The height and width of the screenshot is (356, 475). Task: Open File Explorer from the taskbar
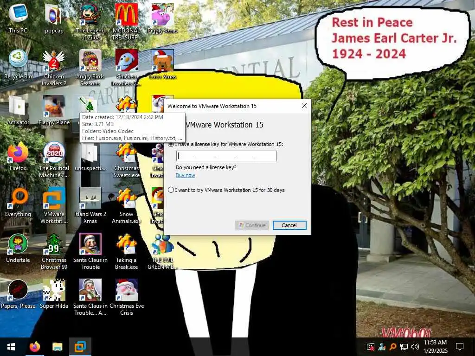(57, 347)
